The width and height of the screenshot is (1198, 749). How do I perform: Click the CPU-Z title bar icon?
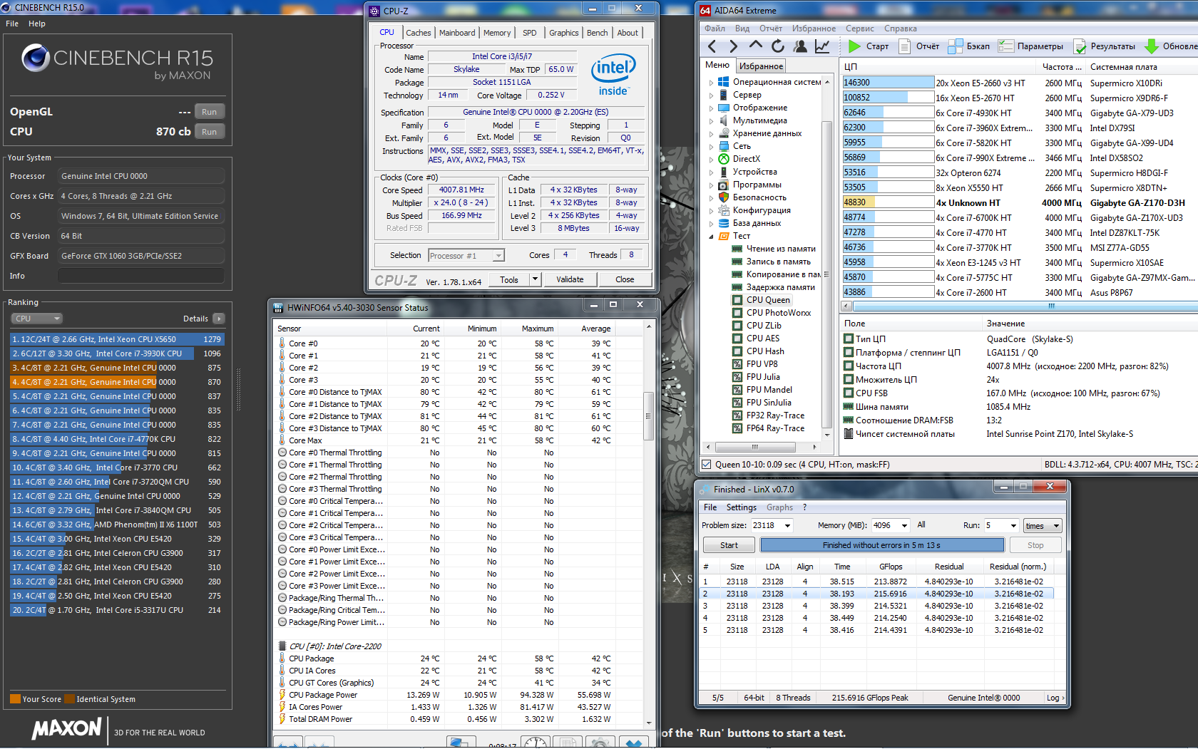[375, 11]
